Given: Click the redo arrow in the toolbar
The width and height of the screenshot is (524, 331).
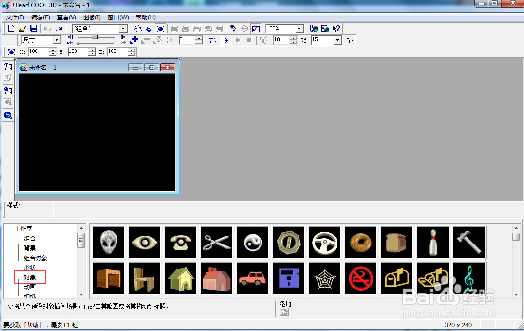Looking at the screenshot, I should [x=59, y=29].
